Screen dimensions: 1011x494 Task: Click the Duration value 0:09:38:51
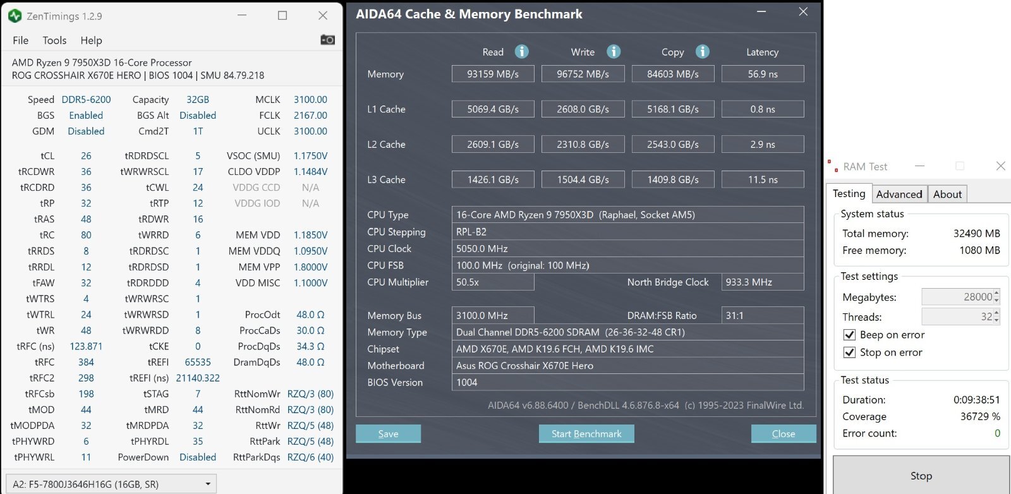pos(977,400)
